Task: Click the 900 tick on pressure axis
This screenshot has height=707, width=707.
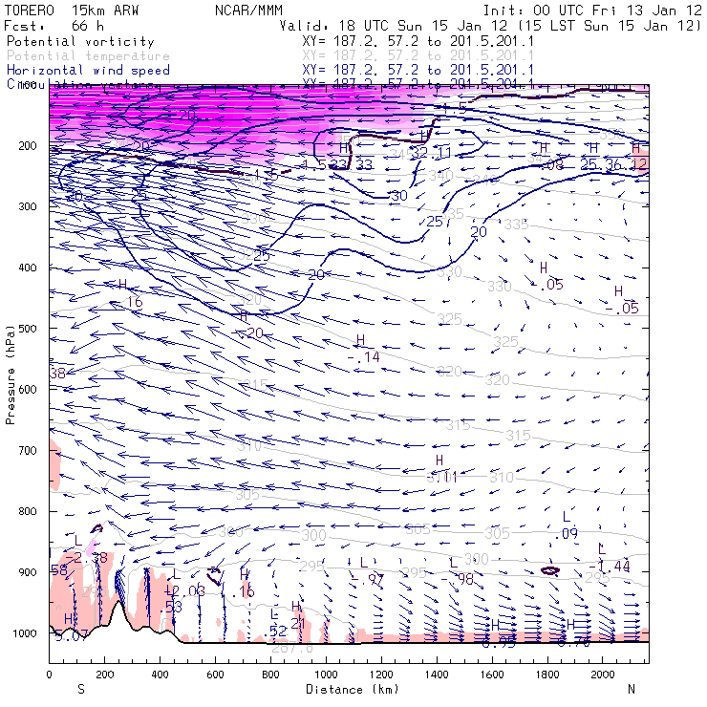Action: click(28, 572)
